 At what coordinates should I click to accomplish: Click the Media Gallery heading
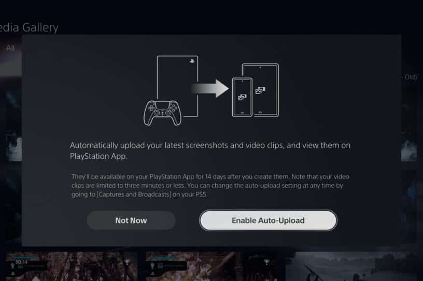tap(29, 27)
